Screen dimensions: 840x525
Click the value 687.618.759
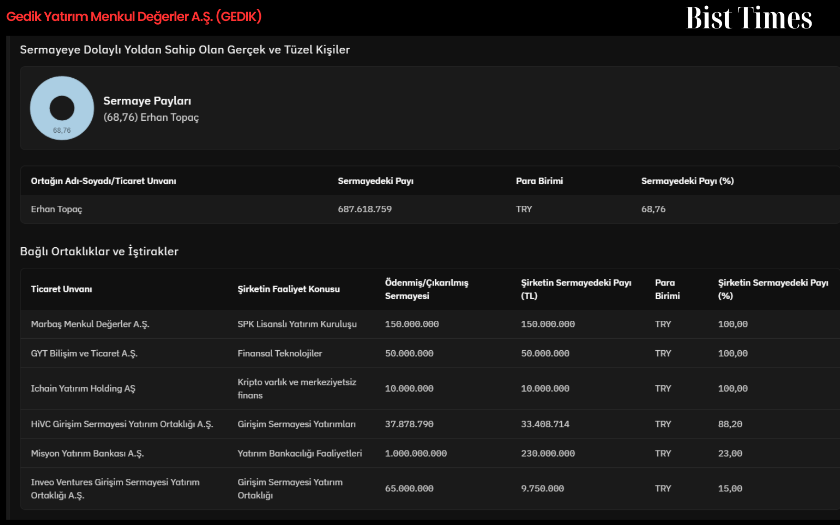[x=364, y=209]
